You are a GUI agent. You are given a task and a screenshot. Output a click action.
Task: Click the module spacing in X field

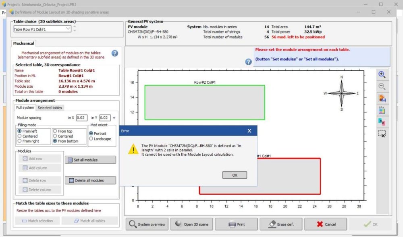[x=82, y=118]
